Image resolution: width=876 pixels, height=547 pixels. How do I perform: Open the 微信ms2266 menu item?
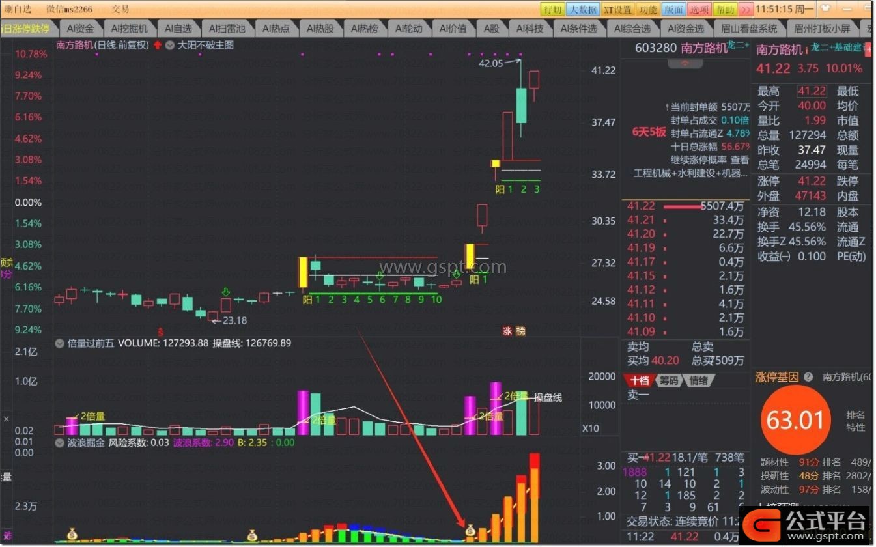point(70,9)
